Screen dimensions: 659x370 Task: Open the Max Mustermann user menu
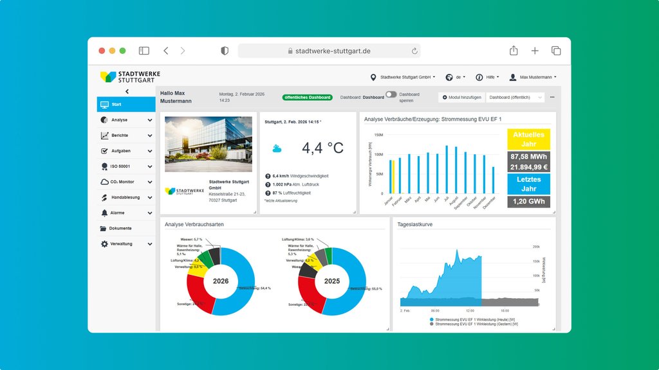pyautogui.click(x=538, y=77)
